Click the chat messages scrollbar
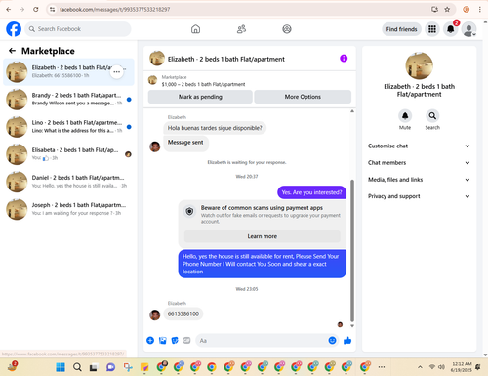The image size is (488, 376). [x=352, y=250]
